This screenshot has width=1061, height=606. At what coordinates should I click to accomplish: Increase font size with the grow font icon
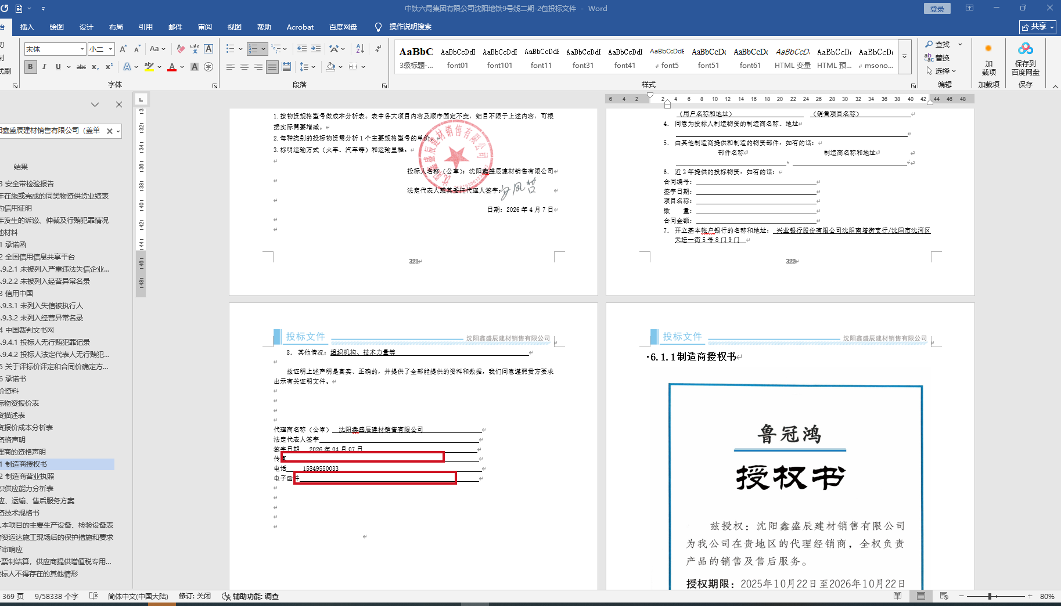tap(123, 49)
